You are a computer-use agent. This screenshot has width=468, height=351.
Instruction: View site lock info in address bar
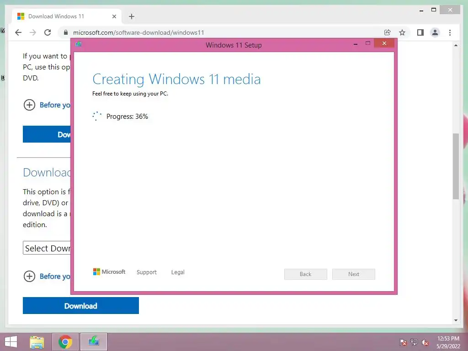66,32
